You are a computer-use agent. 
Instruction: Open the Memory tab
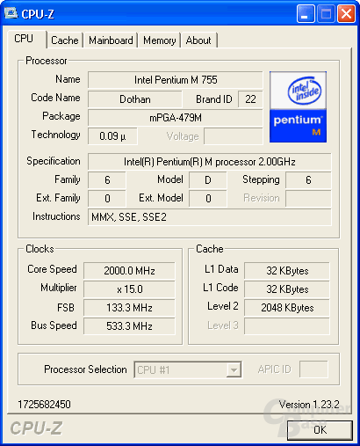160,40
